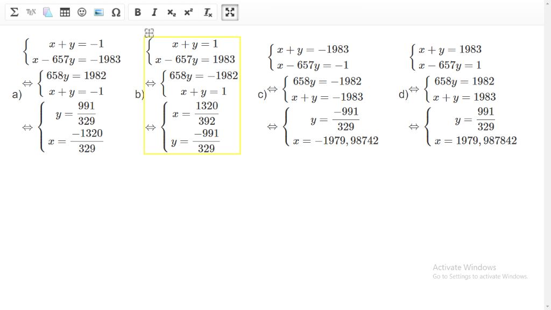
Task: Click equation x + y = 1 at top of option b
Action: (x=195, y=44)
